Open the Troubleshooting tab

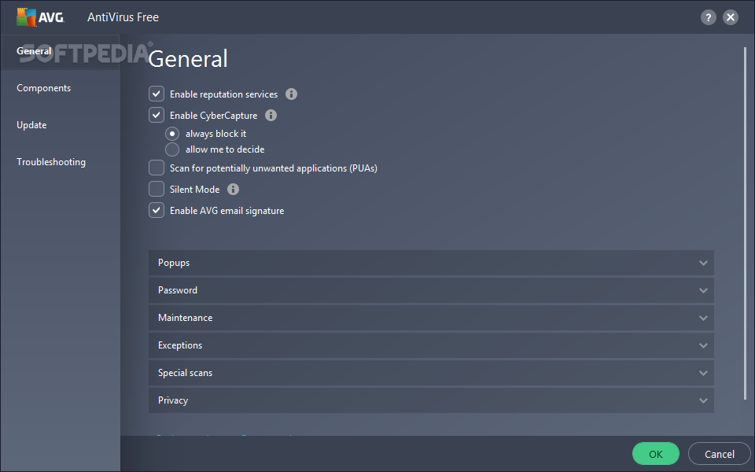click(61, 162)
